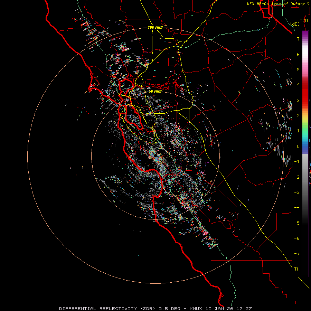Image resolution: width=311 pixels, height=311 pixels.
Task: Click the "-2" value on the scale
Action: pos(297,177)
